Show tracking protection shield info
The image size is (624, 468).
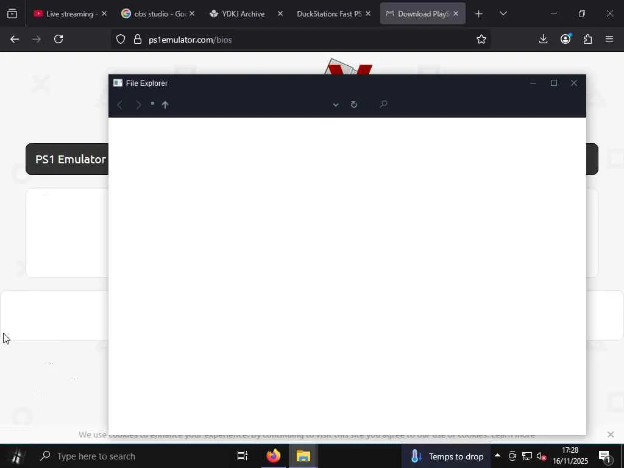coord(121,40)
